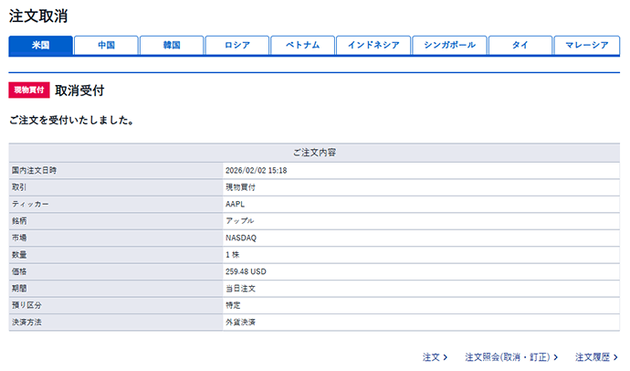Screen dimensions: 630x371
Task: Click the order date 2026/02/02 15:18
Action: (x=257, y=170)
